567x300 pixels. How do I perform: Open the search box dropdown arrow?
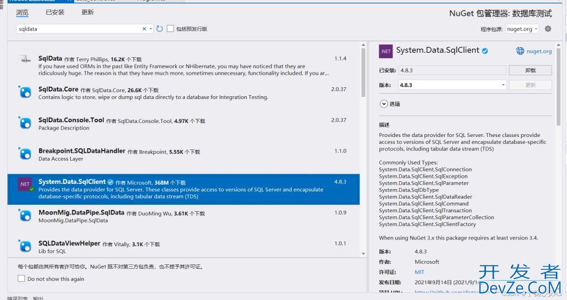click(151, 29)
